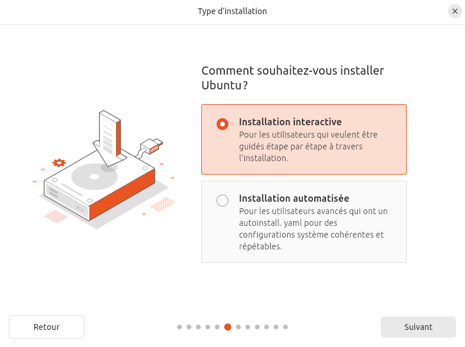Click the Installation interactive description text
Viewport: 465px width, 347px height.
pyautogui.click(x=309, y=146)
